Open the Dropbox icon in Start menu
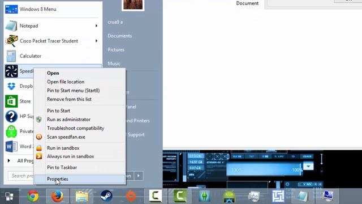The height and width of the screenshot is (204, 362). (11, 86)
